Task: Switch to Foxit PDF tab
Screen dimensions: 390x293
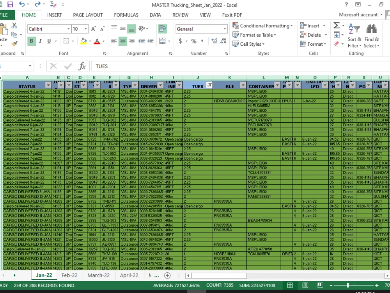Action: [232, 15]
